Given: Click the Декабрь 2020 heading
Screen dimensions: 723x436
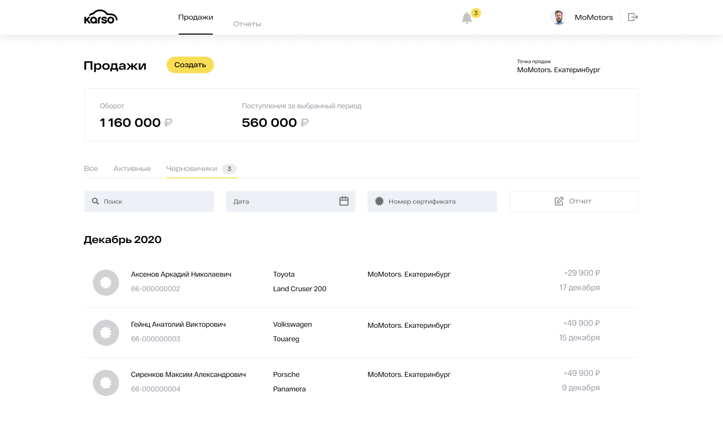Looking at the screenshot, I should 123,240.
